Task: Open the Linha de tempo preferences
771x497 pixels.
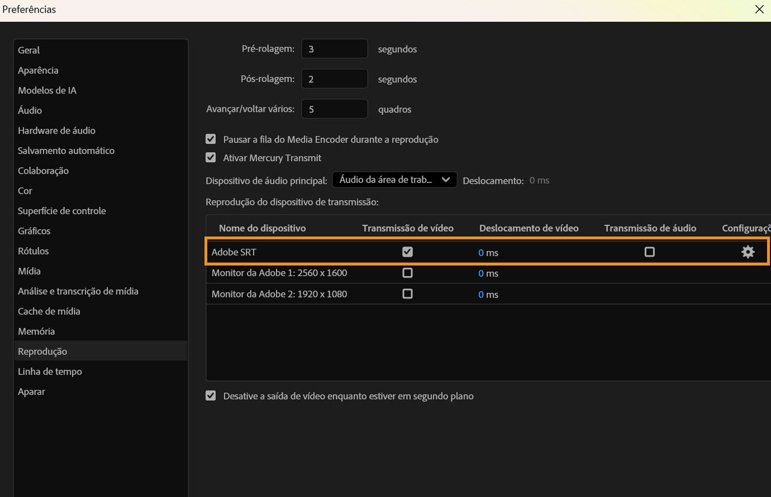Action: click(50, 371)
